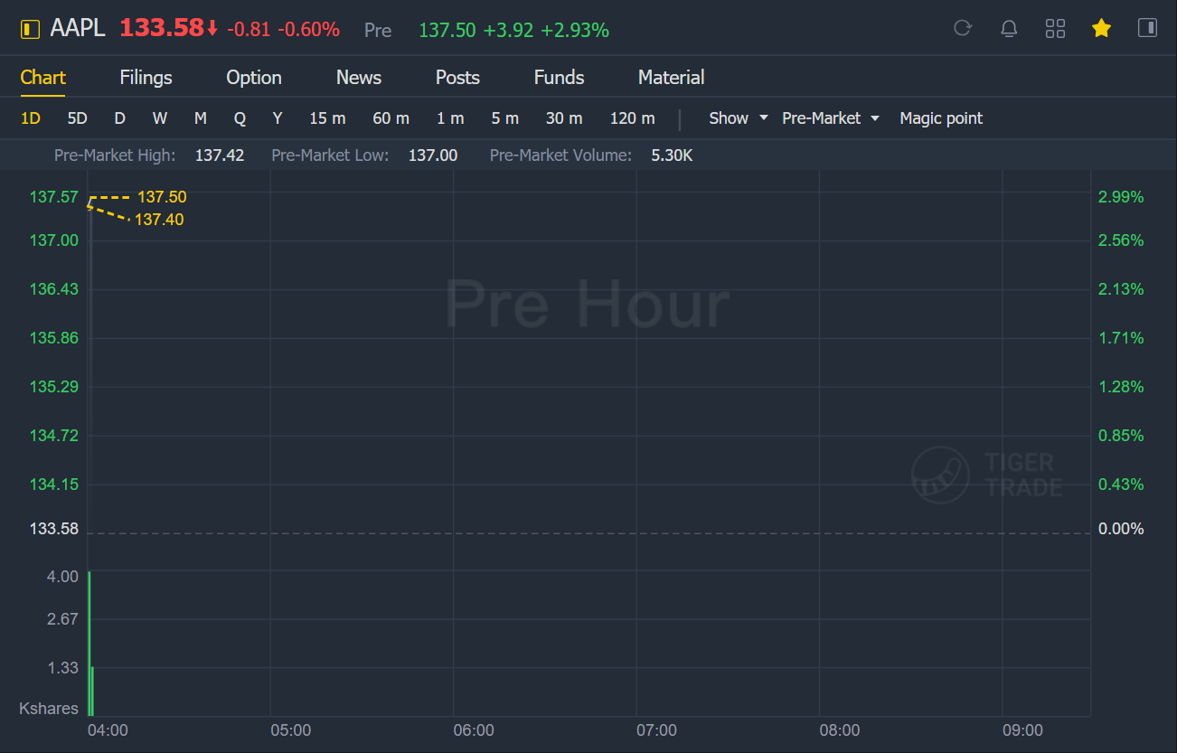Select the 5 m interval
The width and height of the screenshot is (1177, 753).
[x=505, y=118]
